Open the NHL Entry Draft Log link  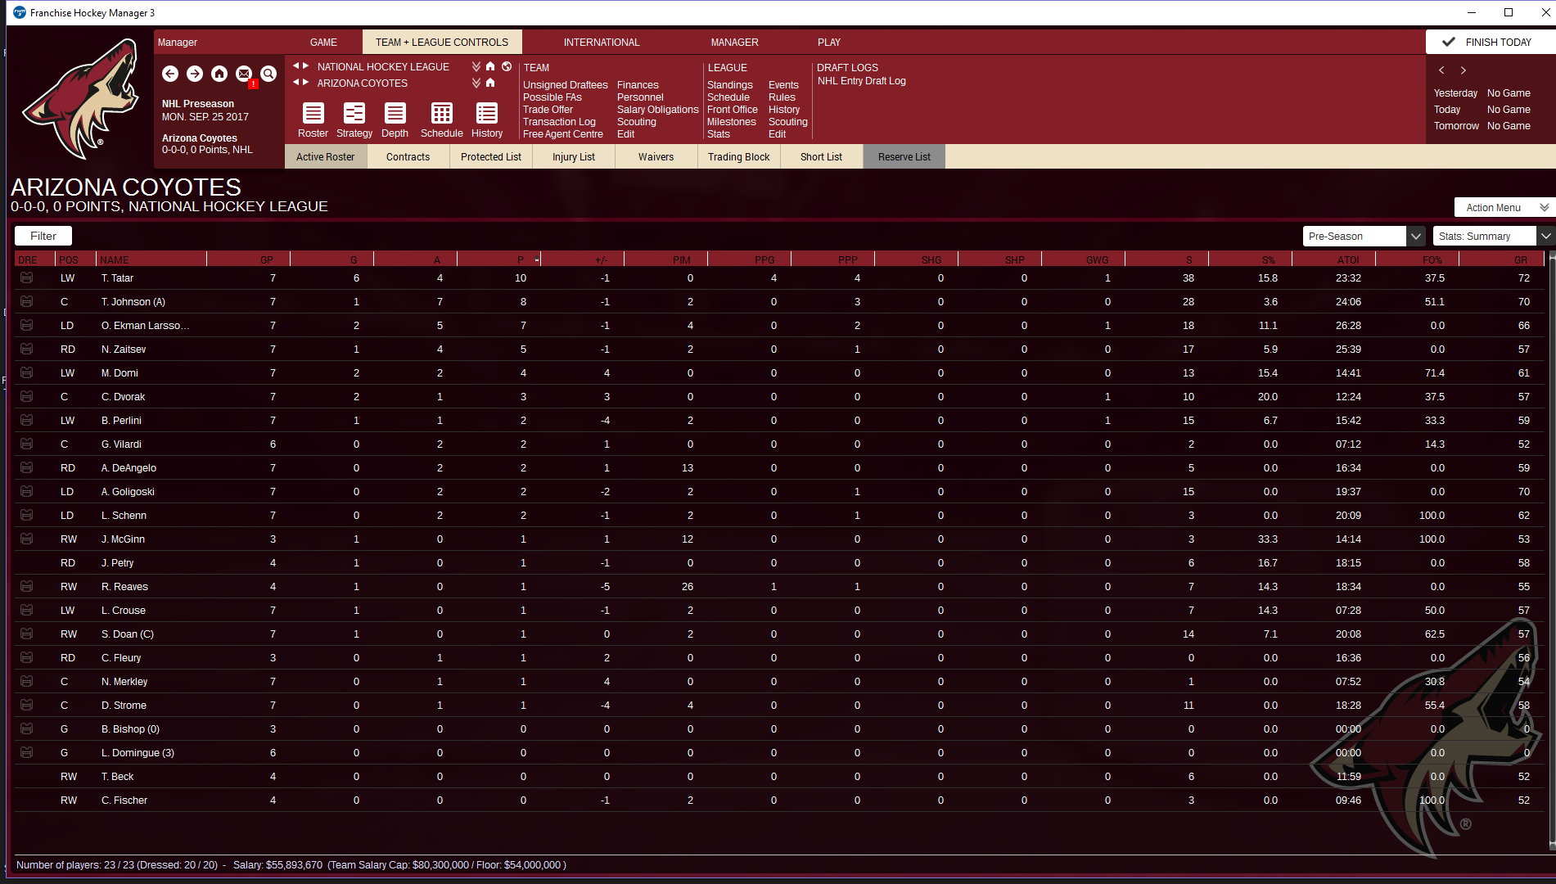click(862, 81)
